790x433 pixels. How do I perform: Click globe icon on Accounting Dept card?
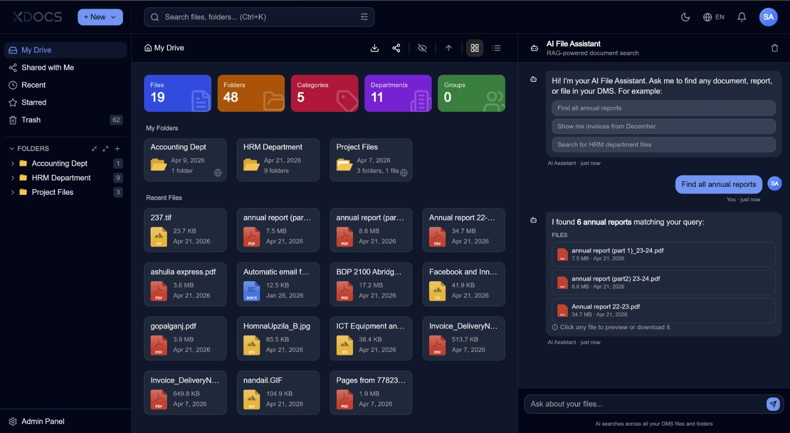(x=218, y=173)
